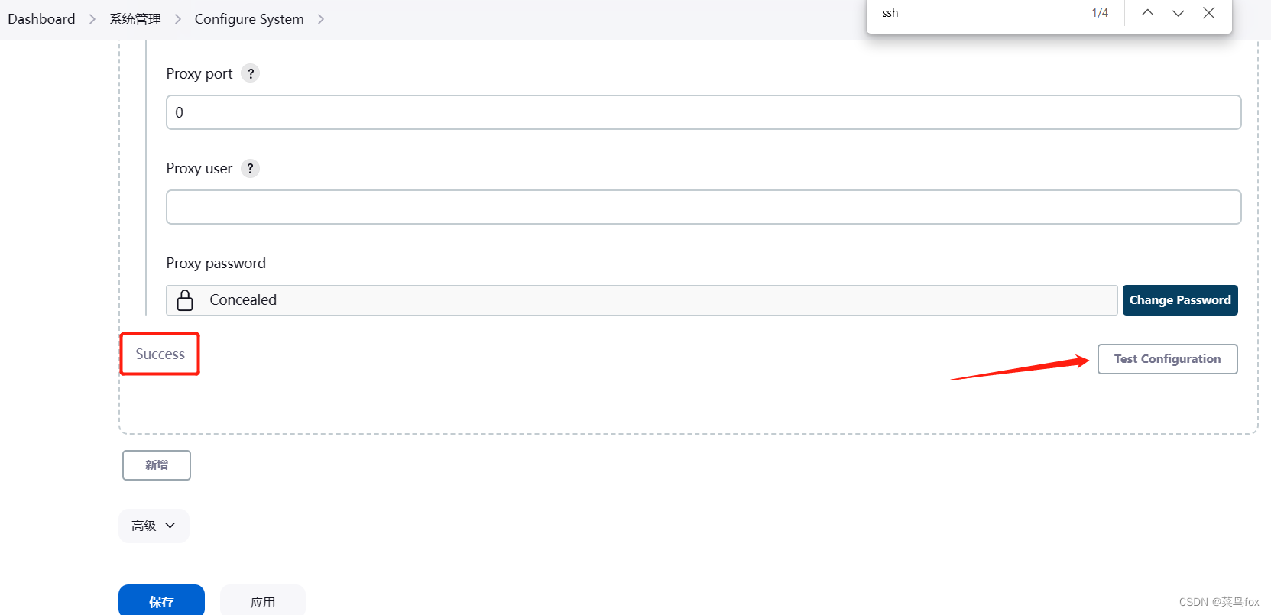Image resolution: width=1271 pixels, height=615 pixels.
Task: Click the Proxy password label
Action: pyautogui.click(x=216, y=264)
